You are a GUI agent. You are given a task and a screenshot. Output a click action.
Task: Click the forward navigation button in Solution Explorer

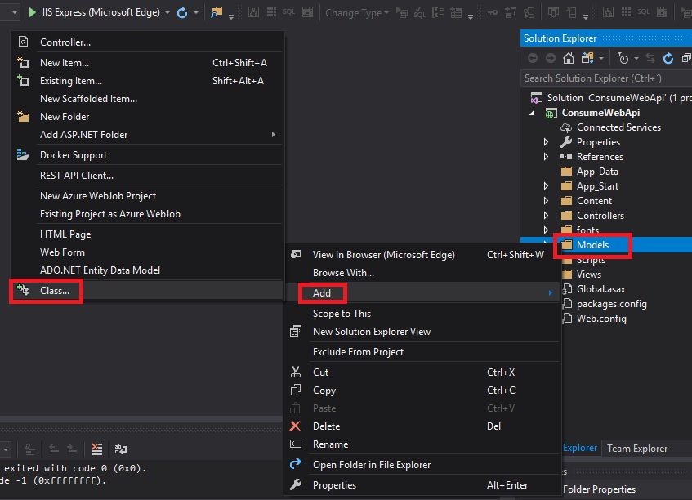pyautogui.click(x=549, y=58)
